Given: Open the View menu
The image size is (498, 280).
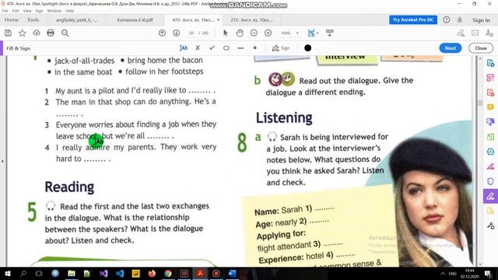Looking at the screenshot, I should (27, 11).
